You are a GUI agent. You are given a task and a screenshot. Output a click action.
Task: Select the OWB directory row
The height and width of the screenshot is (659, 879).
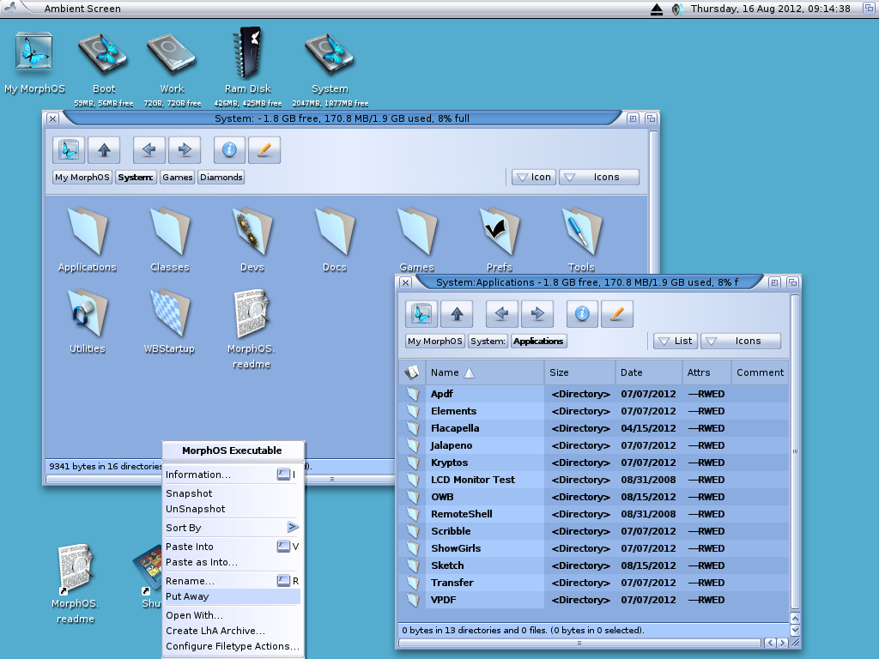[x=594, y=497]
